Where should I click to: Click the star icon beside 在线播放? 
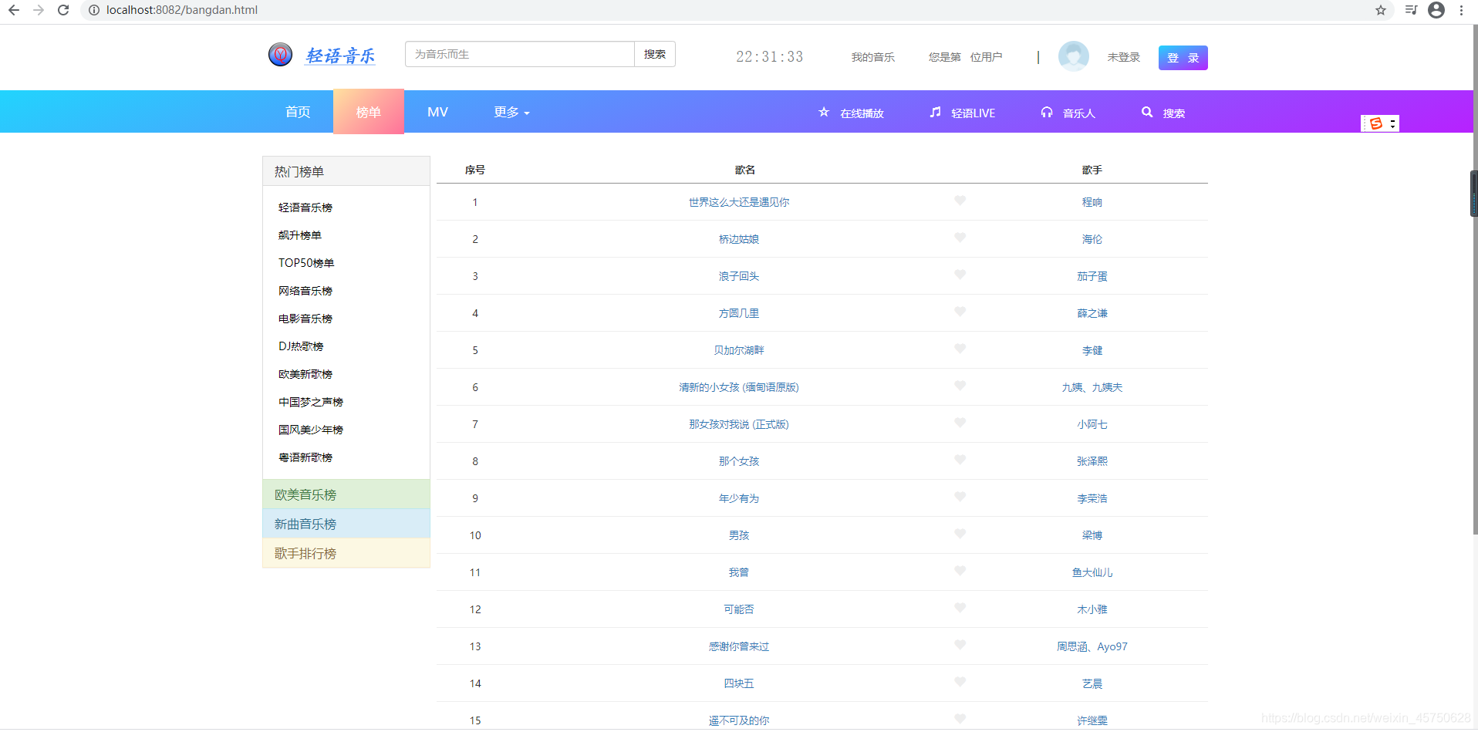coord(824,112)
